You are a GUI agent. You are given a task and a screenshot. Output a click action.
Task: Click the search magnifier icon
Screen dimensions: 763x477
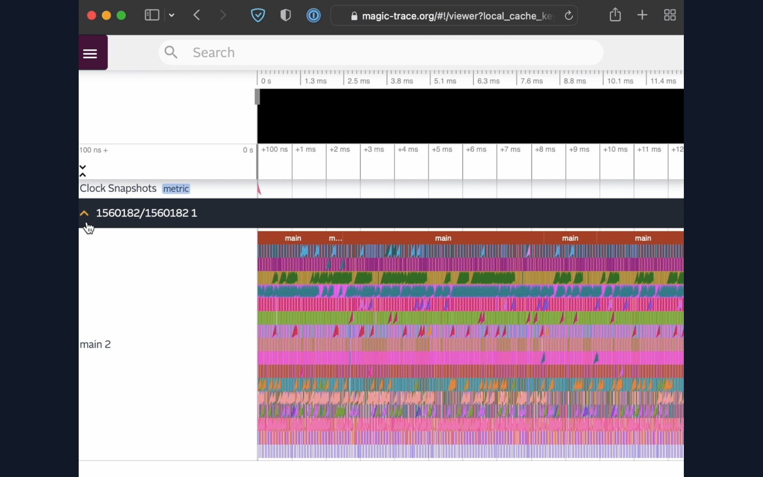click(171, 52)
